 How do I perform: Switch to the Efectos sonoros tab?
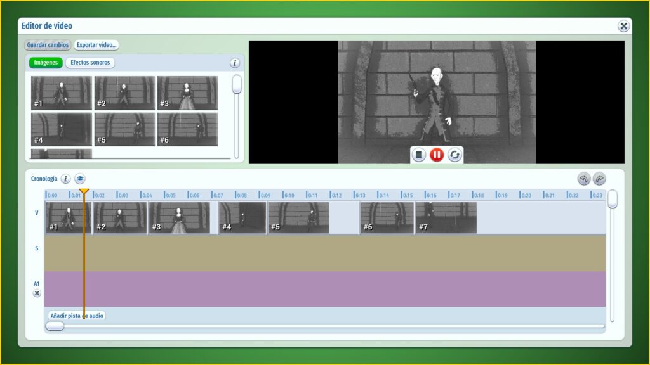tap(90, 63)
